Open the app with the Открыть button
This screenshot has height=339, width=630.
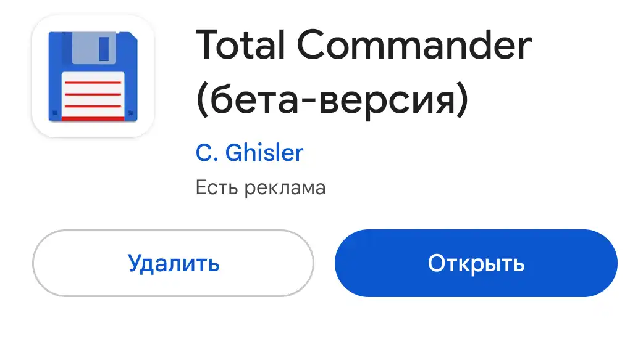pos(476,263)
